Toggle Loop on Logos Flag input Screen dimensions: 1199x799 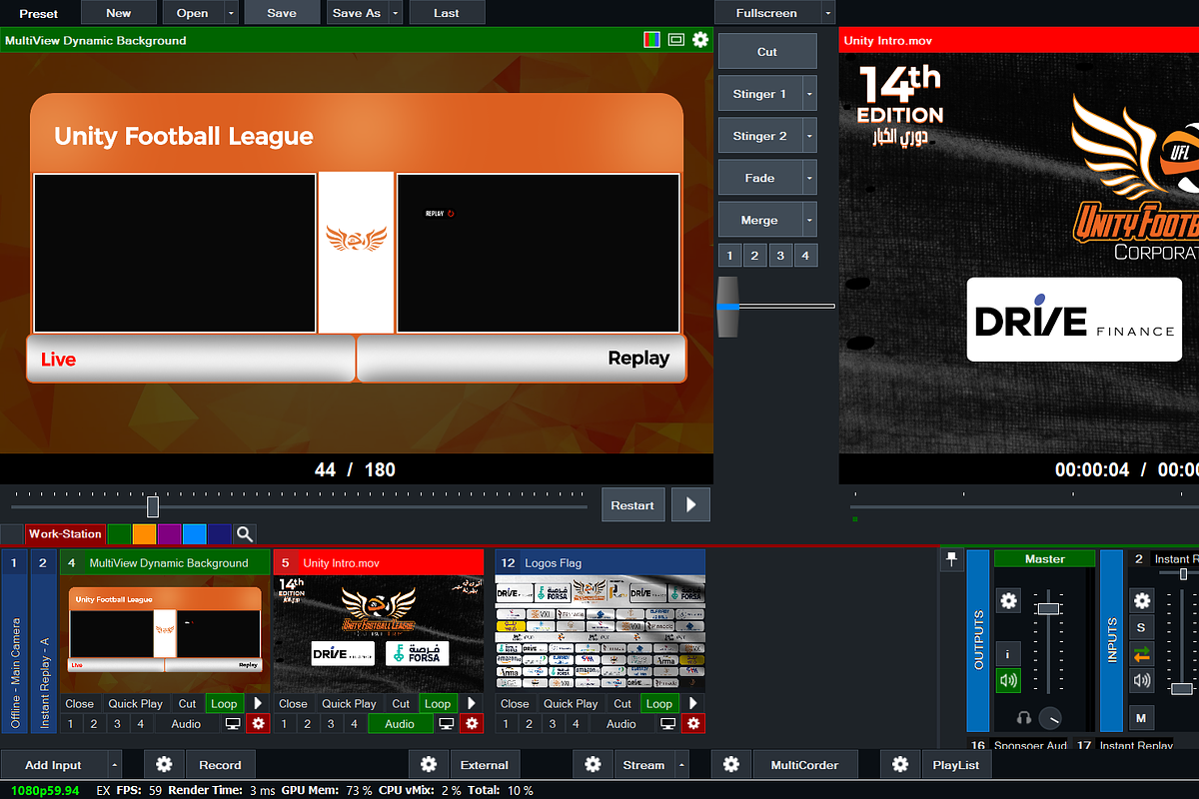point(659,703)
